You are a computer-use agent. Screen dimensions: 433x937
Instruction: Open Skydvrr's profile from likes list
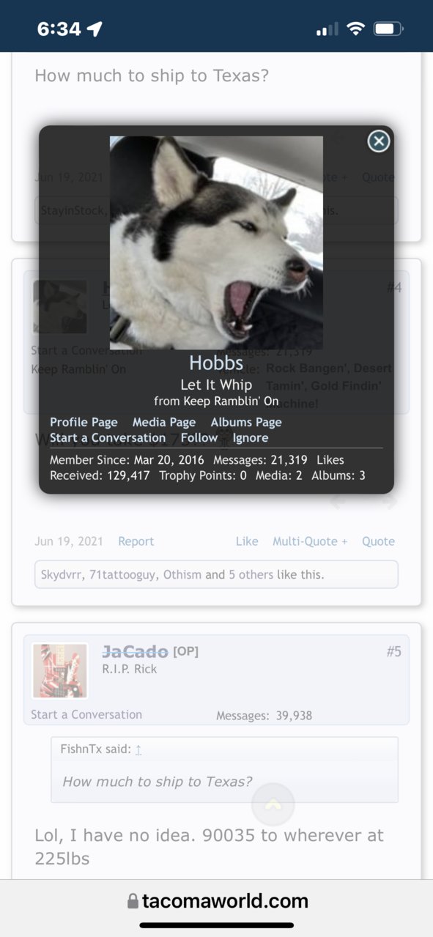[x=62, y=575]
